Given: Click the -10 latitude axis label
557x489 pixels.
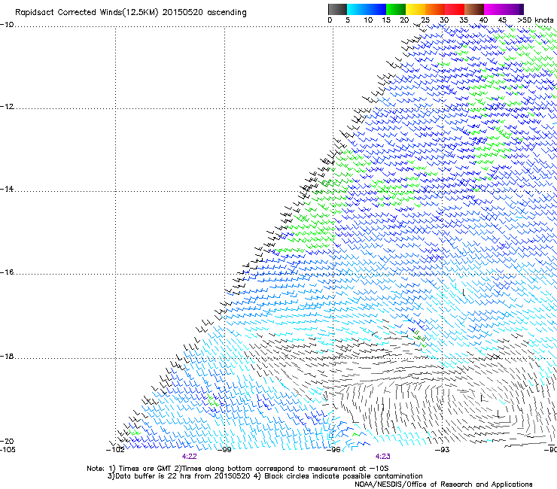Looking at the screenshot, I should [x=7, y=25].
